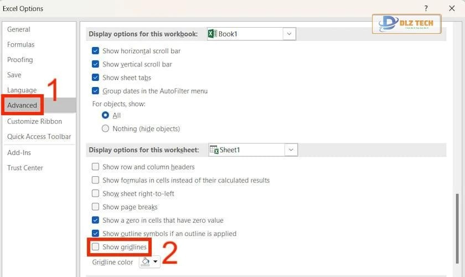Image resolution: width=465 pixels, height=277 pixels.
Task: Select Nothing (hide objects) radio button
Action: pos(106,129)
